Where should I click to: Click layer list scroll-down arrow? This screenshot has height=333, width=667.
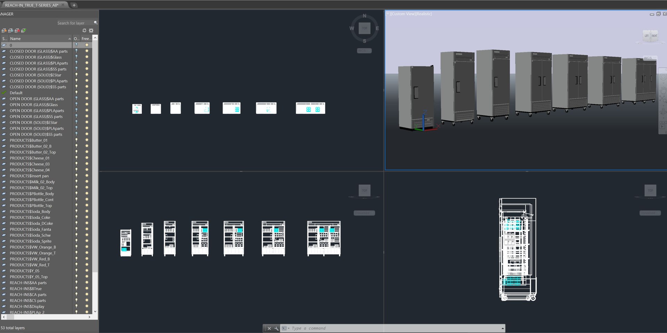[x=95, y=311]
